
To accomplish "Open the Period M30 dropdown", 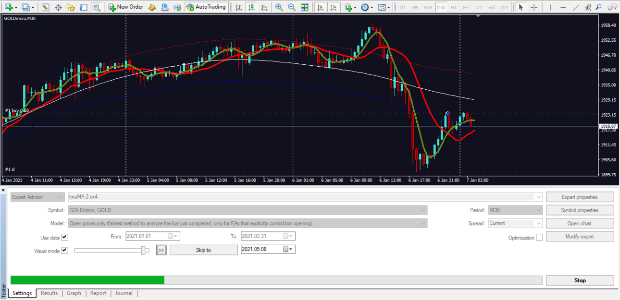I will pyautogui.click(x=515, y=210).
